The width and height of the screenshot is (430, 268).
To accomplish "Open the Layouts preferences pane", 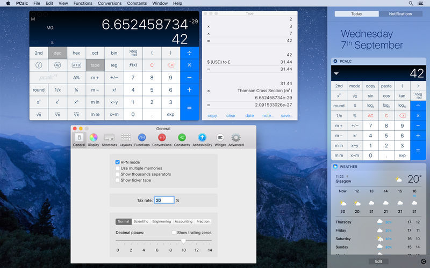I will (126, 139).
